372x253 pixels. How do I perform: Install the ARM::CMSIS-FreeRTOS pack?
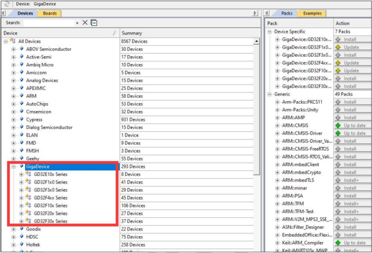point(352,149)
